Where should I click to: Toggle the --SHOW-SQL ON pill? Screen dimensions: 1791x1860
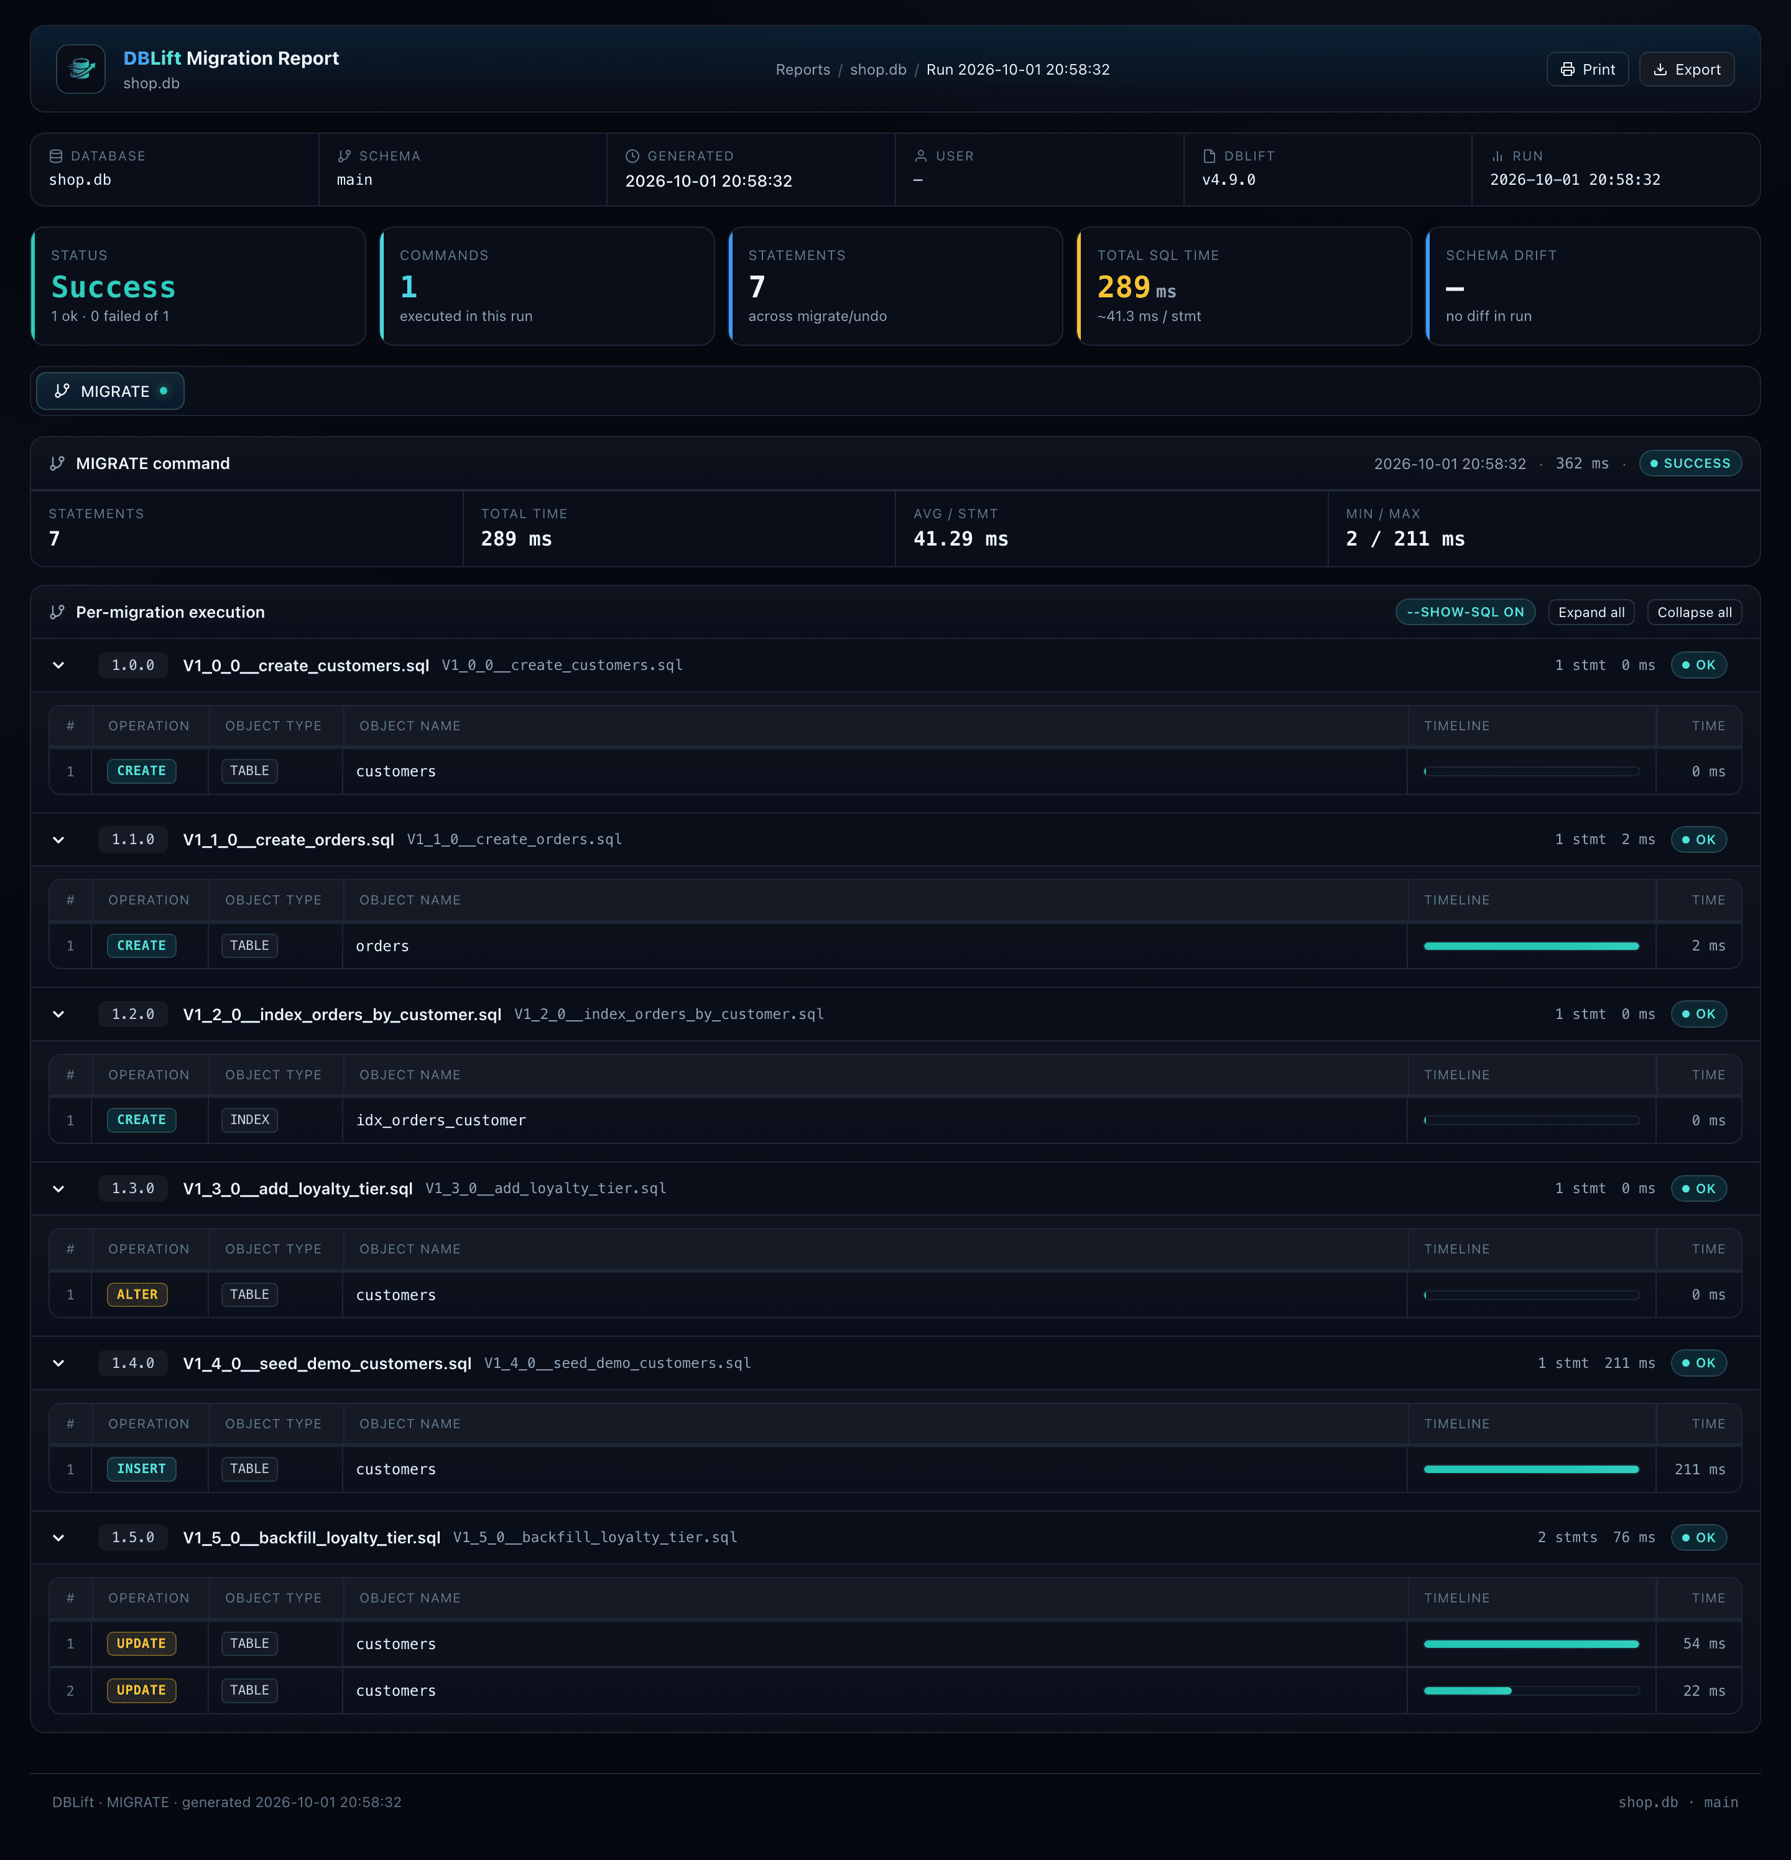click(1465, 612)
